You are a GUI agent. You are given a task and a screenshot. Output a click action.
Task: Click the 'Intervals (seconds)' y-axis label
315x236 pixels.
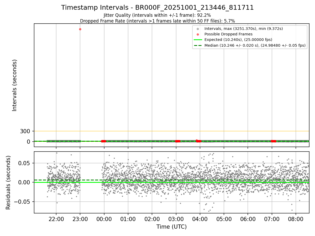point(15,85)
